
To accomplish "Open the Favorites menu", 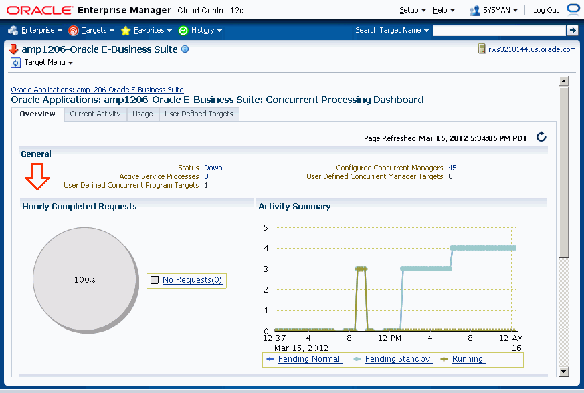I will pos(153,31).
